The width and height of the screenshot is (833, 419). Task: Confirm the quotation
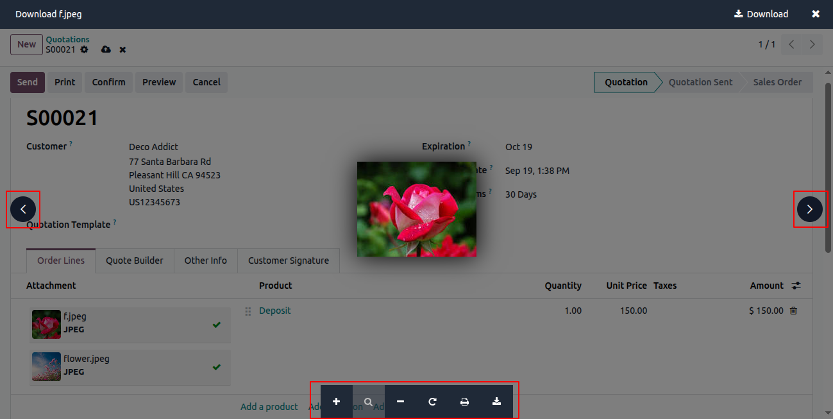pos(109,82)
